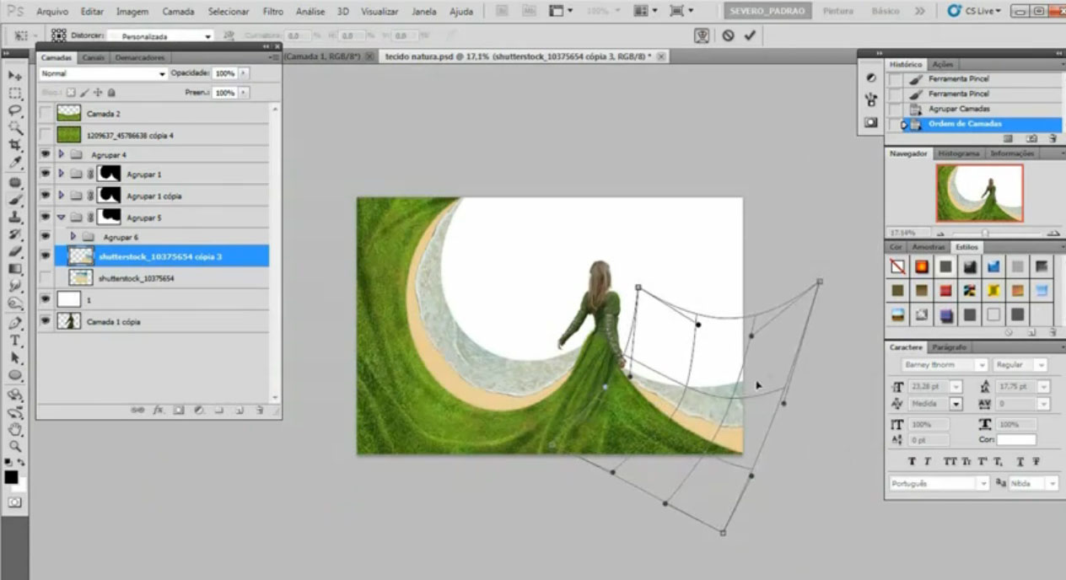1066x580 pixels.
Task: Click the Navigator preview thumbnail
Action: tap(979, 193)
